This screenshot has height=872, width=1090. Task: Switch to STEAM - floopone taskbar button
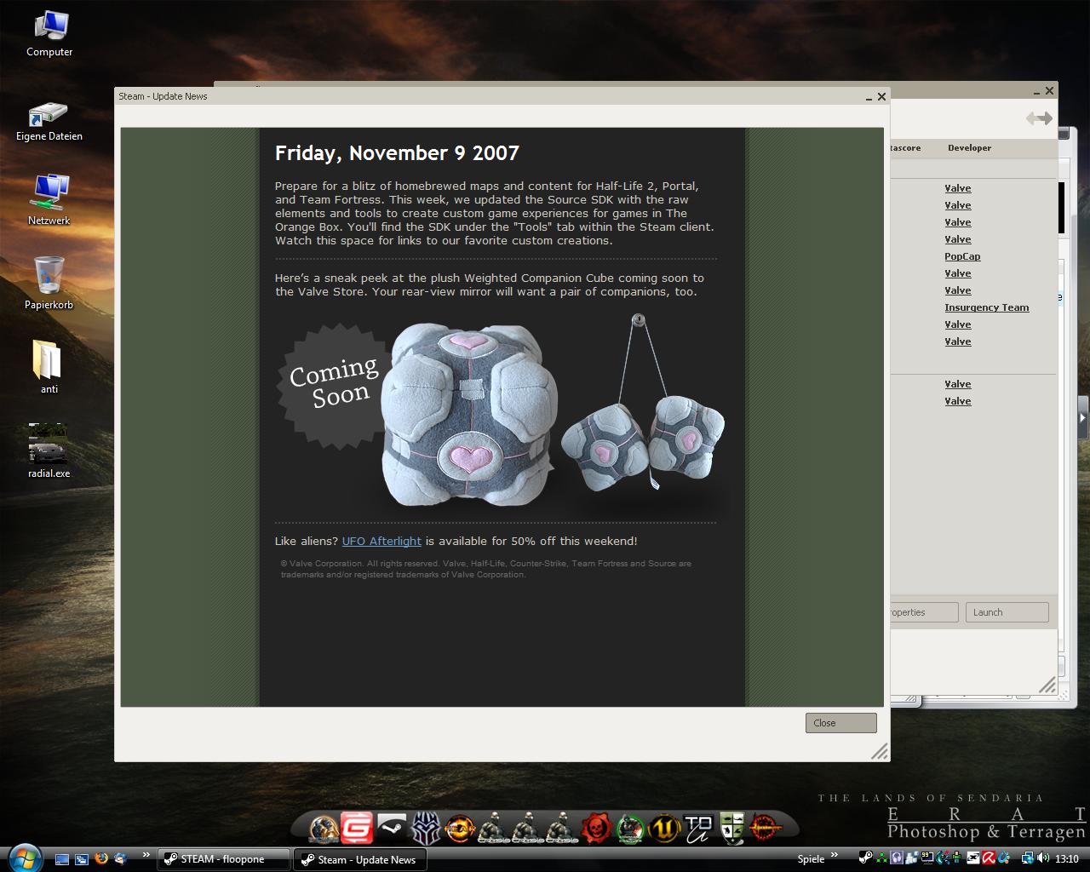click(x=224, y=859)
